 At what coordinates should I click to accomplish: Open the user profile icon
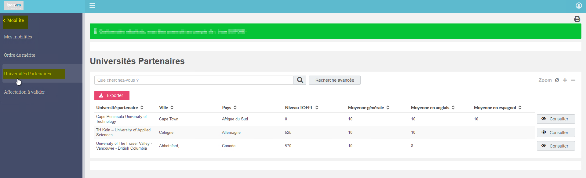(x=579, y=5)
